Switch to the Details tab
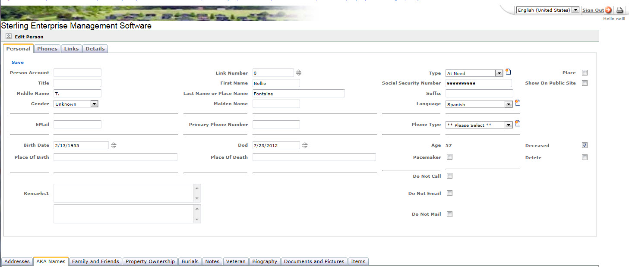This screenshot has height=267, width=629. coord(95,49)
